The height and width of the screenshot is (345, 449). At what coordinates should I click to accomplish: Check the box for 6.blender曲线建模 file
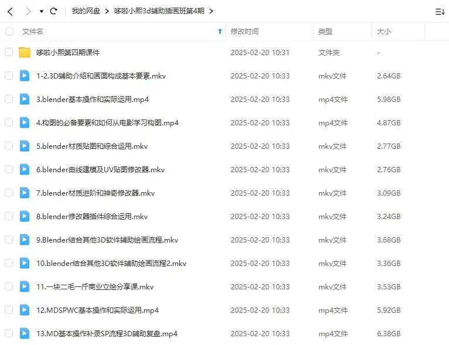coord(9,169)
